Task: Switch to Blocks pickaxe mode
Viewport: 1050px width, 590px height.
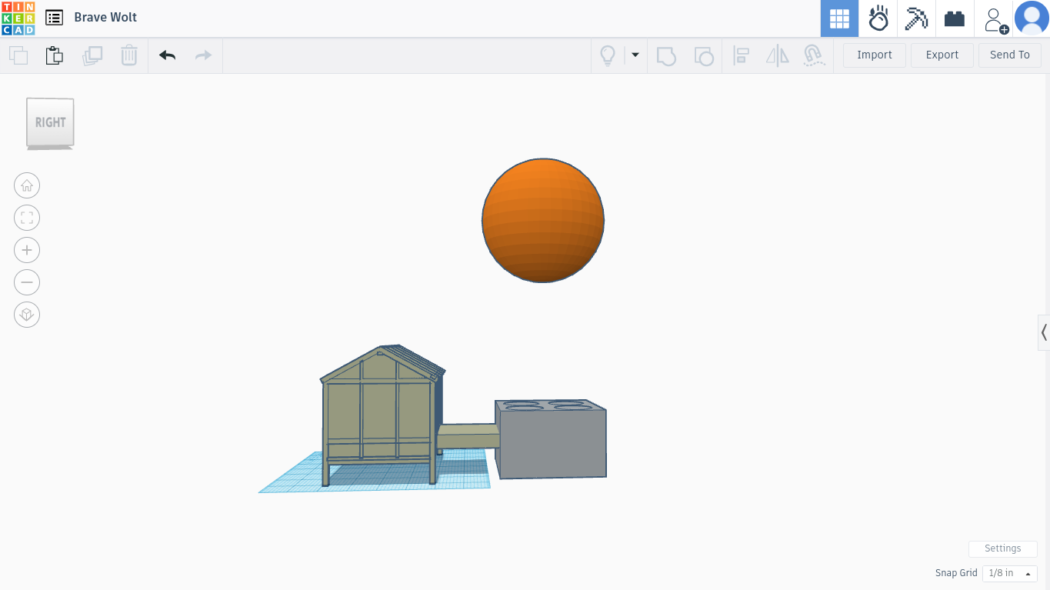Action: coord(916,18)
